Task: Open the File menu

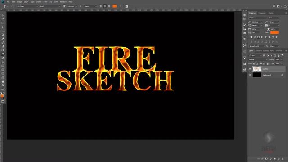Action: (8, 2)
